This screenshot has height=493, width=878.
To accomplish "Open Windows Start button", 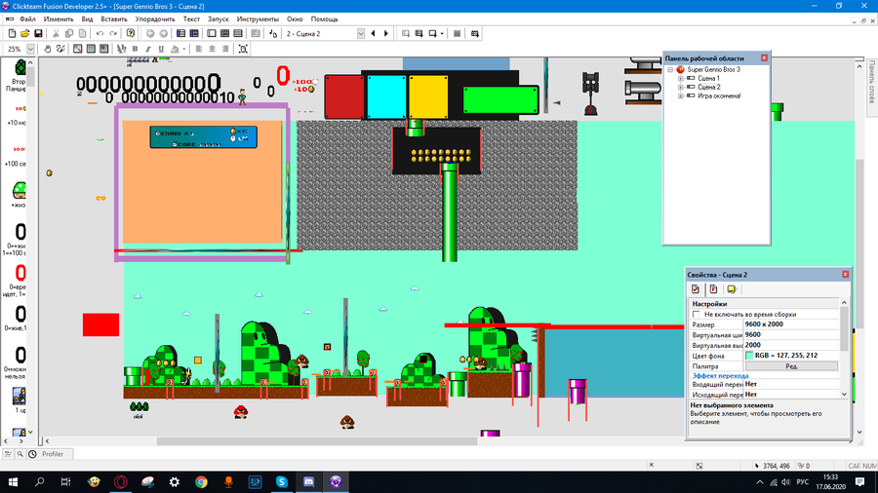I will [13, 482].
